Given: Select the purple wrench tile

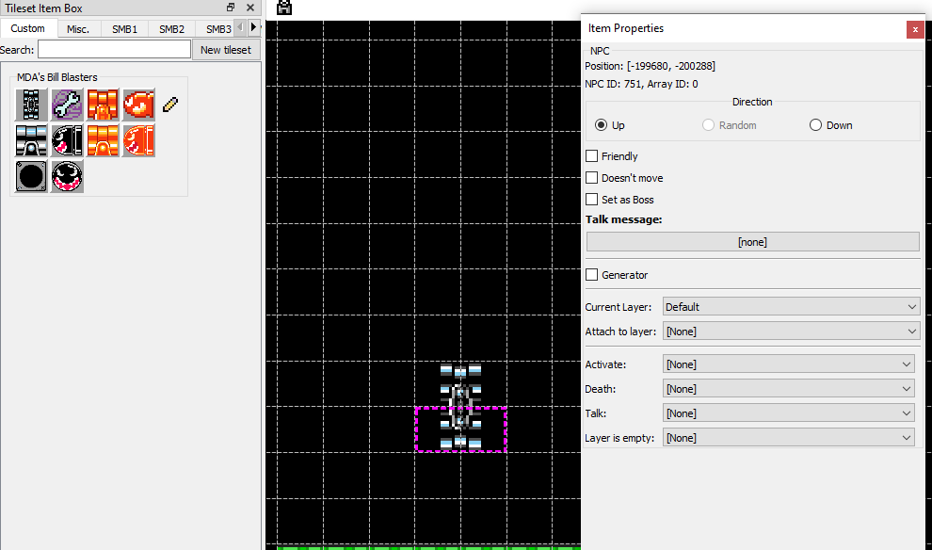Looking at the screenshot, I should pos(67,105).
